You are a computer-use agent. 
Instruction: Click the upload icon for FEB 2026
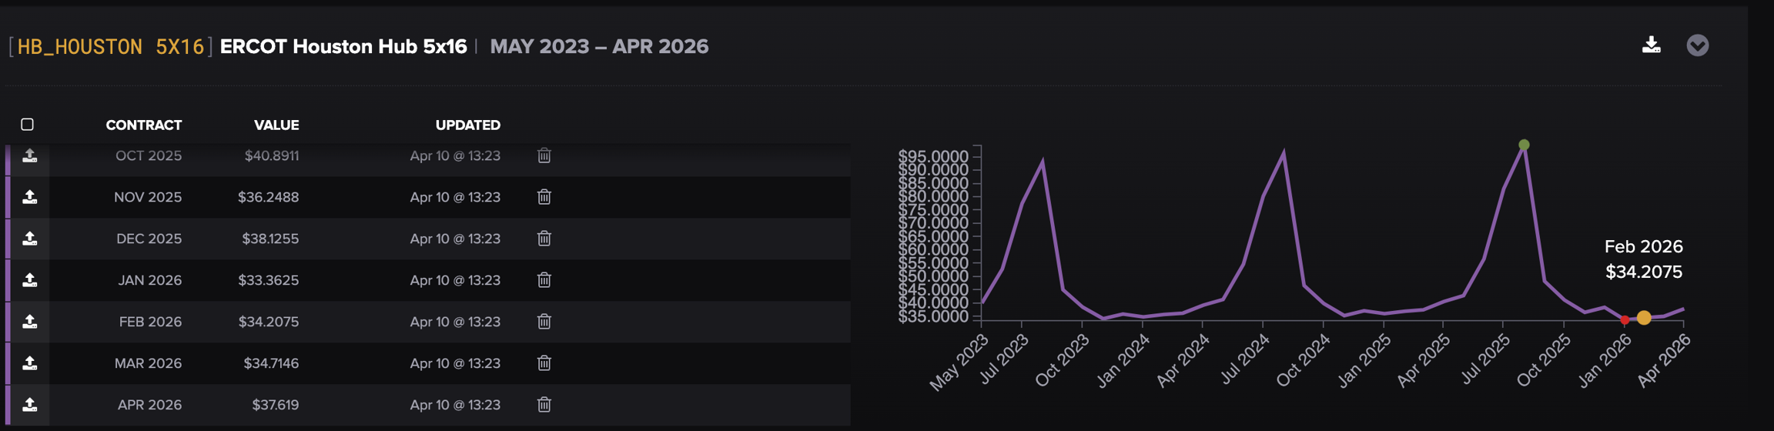(30, 322)
